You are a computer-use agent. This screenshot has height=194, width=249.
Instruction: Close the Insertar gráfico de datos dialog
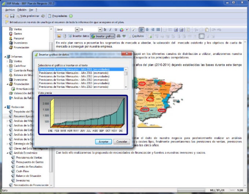coord(127,54)
